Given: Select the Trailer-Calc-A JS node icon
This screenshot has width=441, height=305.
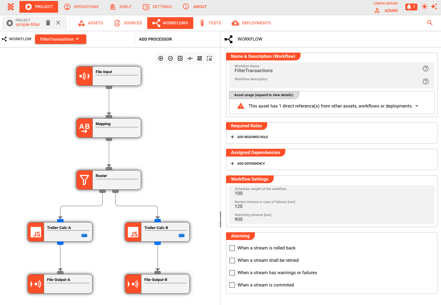Looking at the screenshot, I should tap(36, 232).
